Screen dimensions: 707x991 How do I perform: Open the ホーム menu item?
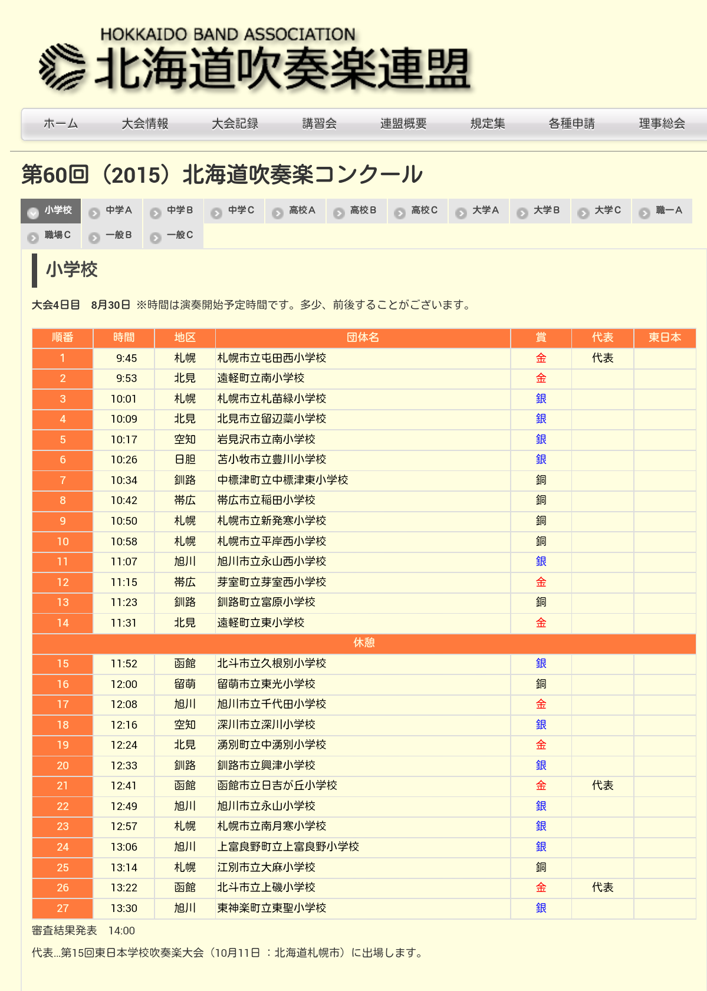(61, 124)
